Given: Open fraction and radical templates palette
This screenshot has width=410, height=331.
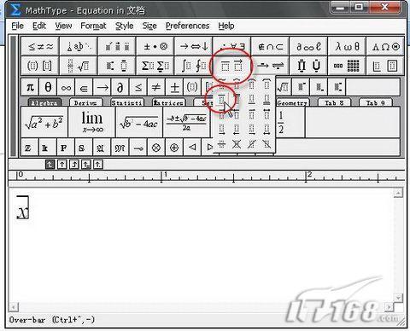Looking at the screenshot, I should 79,66.
